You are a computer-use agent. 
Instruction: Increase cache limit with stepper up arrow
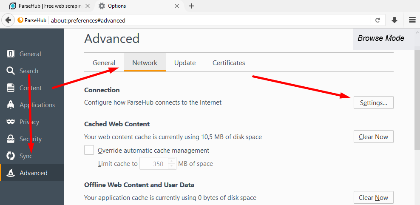tap(171, 161)
